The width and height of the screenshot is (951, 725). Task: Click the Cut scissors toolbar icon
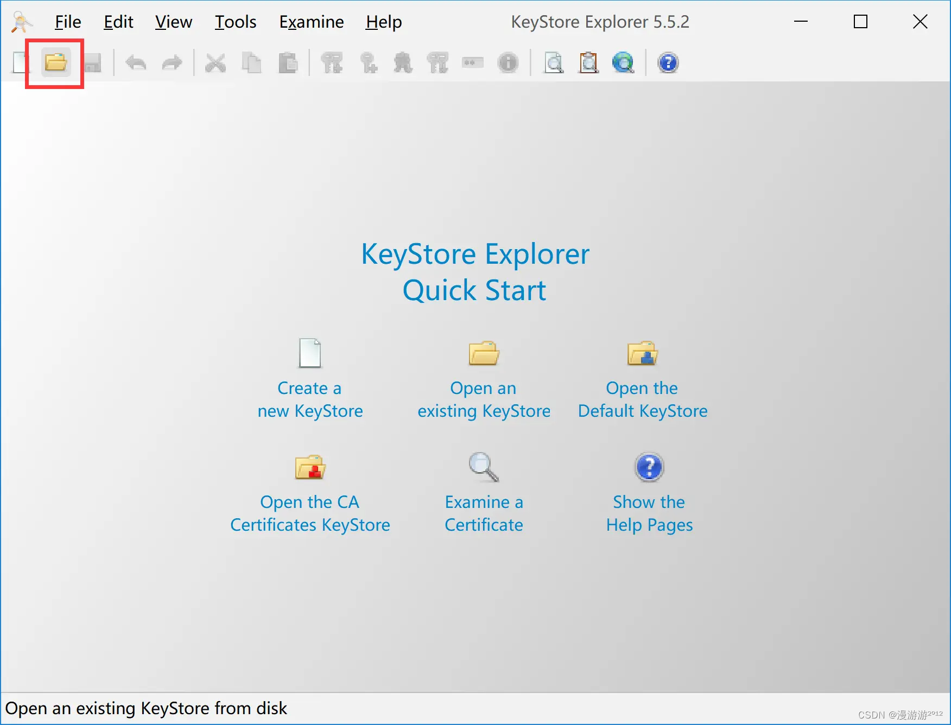(215, 63)
